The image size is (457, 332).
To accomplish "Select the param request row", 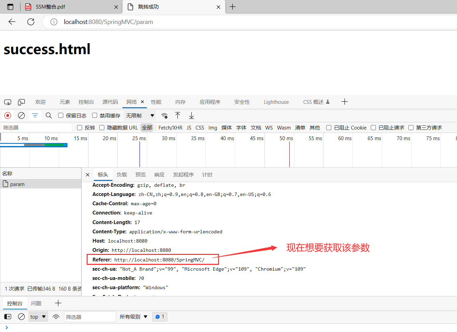I will (x=41, y=184).
